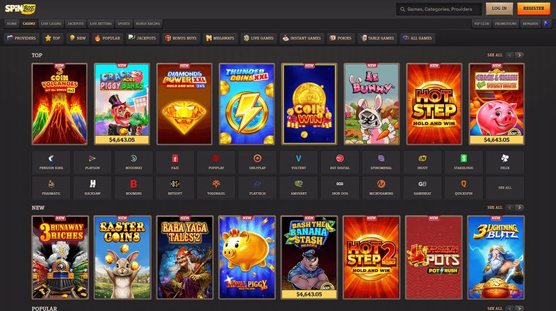Filter by Live Games category
Image resolution: width=556 pixels, height=311 pixels.
pos(259,38)
